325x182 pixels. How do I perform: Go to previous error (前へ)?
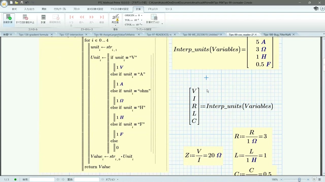(x=82, y=19)
